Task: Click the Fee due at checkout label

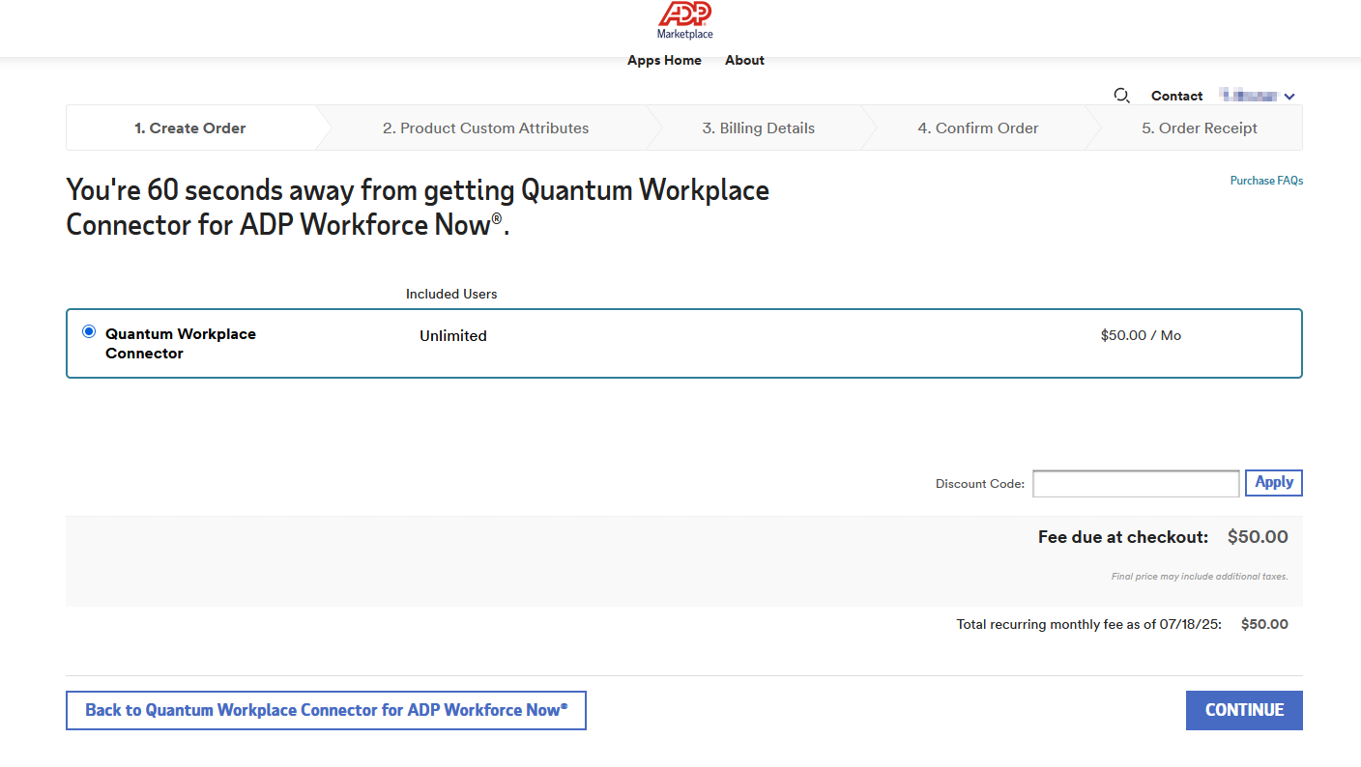Action: coord(1123,537)
